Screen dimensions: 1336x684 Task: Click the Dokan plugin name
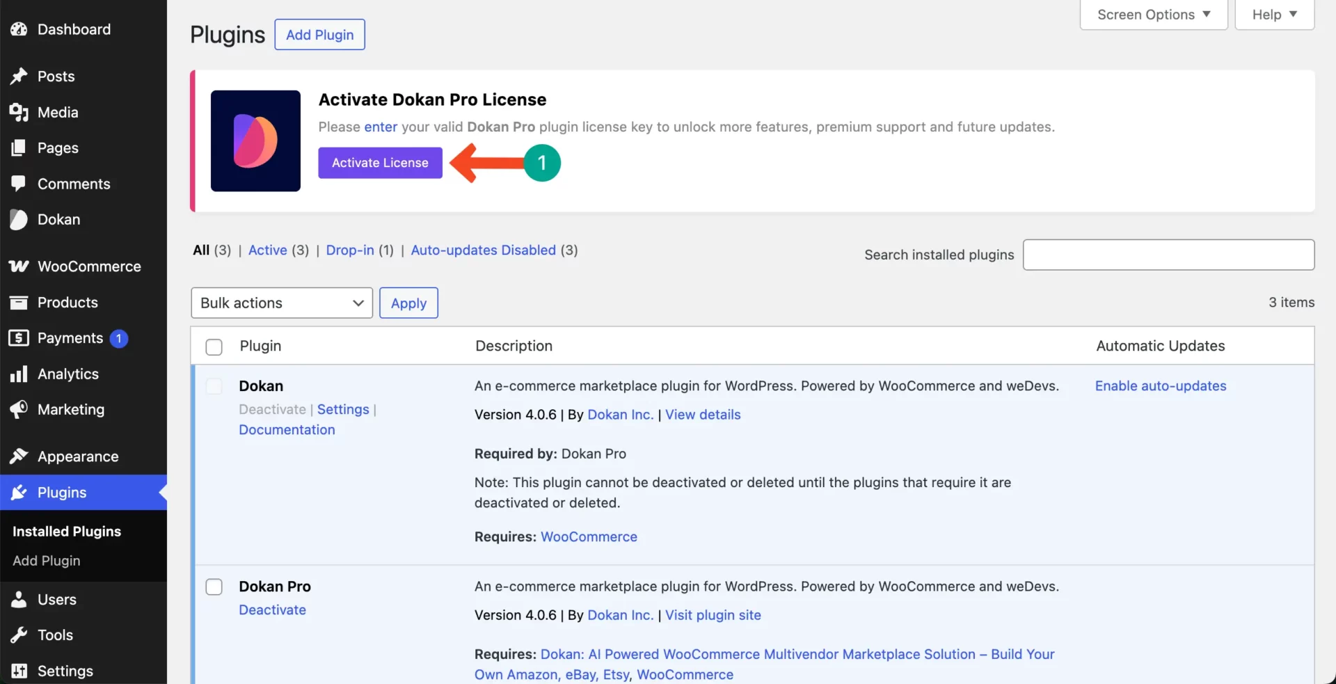click(261, 386)
